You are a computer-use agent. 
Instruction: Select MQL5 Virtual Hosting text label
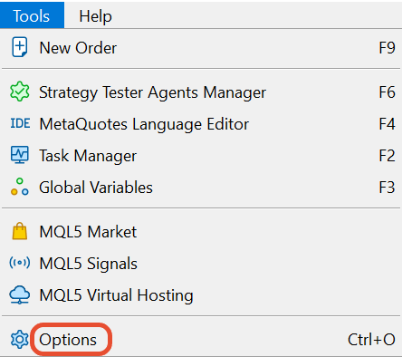[116, 295]
